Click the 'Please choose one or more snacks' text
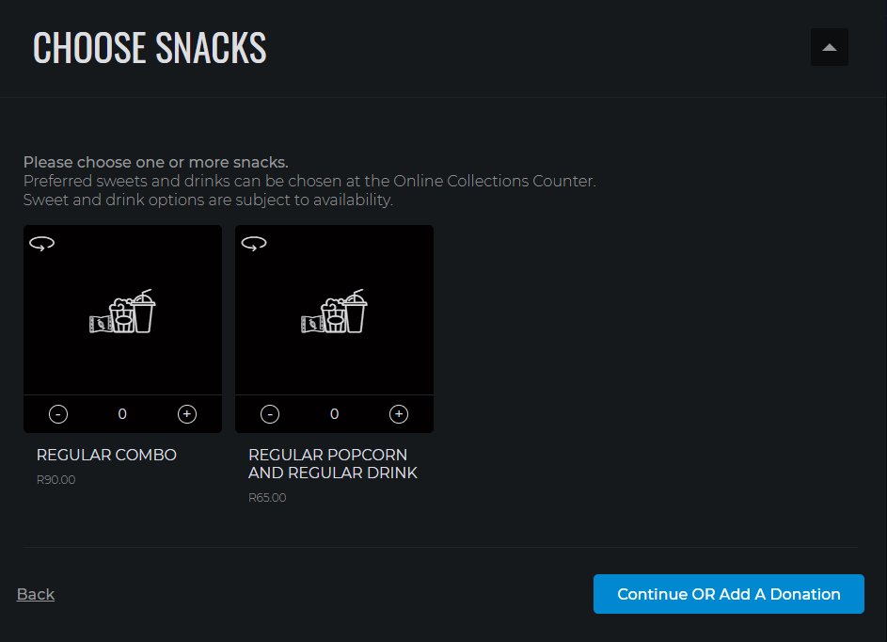The width and height of the screenshot is (887, 642). [x=155, y=163]
